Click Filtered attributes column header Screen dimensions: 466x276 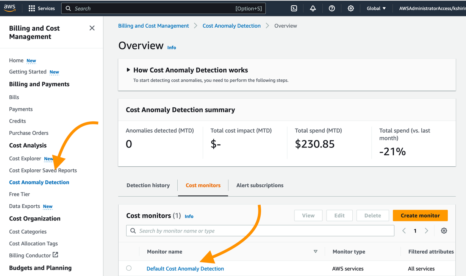coord(431,251)
